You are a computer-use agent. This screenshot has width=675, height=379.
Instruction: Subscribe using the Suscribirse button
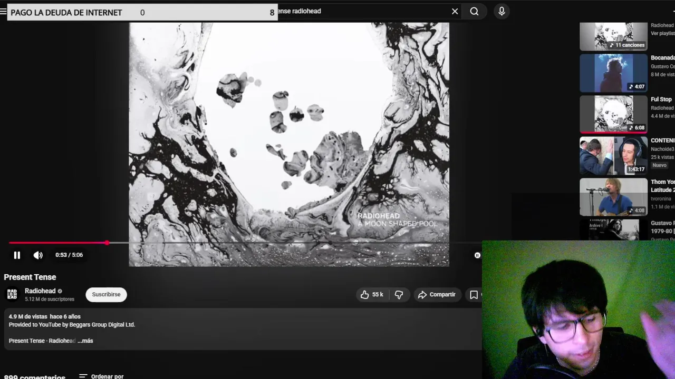tap(106, 295)
